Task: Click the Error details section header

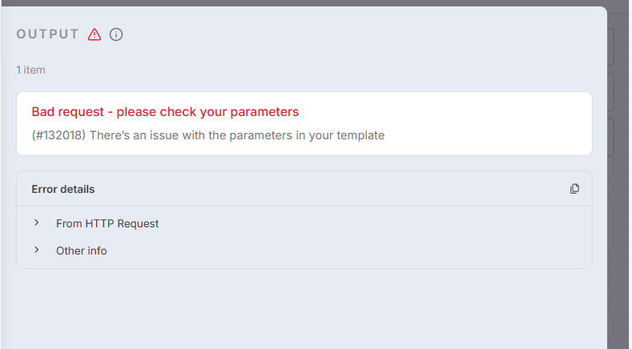Action: pos(63,189)
